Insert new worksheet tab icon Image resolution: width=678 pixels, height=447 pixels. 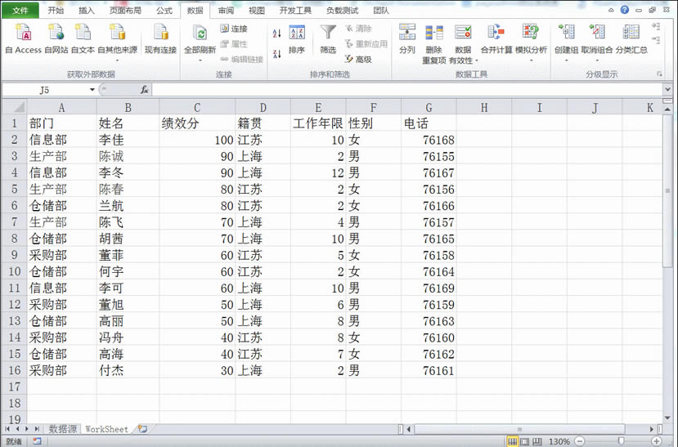pyautogui.click(x=142, y=429)
